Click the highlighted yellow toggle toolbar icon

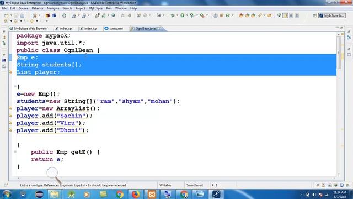pos(285,15)
